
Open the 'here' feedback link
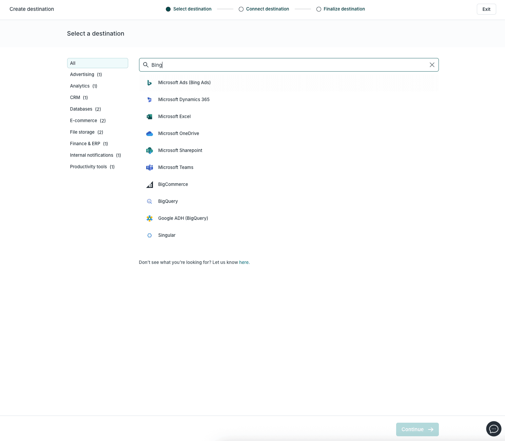point(244,262)
